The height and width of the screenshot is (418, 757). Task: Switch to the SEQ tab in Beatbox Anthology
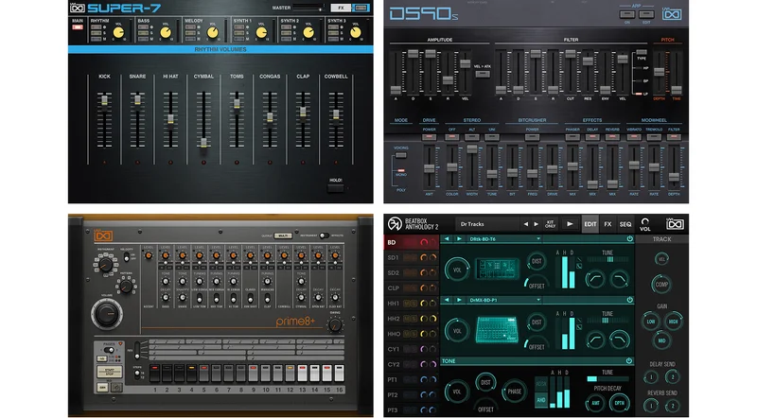pyautogui.click(x=625, y=224)
